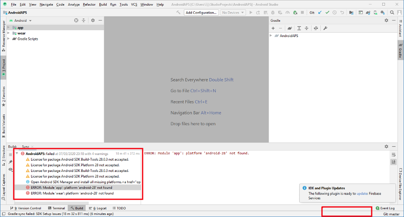Click the Stop square icon in main toolbar
The height and width of the screenshot is (217, 404).
(x=303, y=12)
